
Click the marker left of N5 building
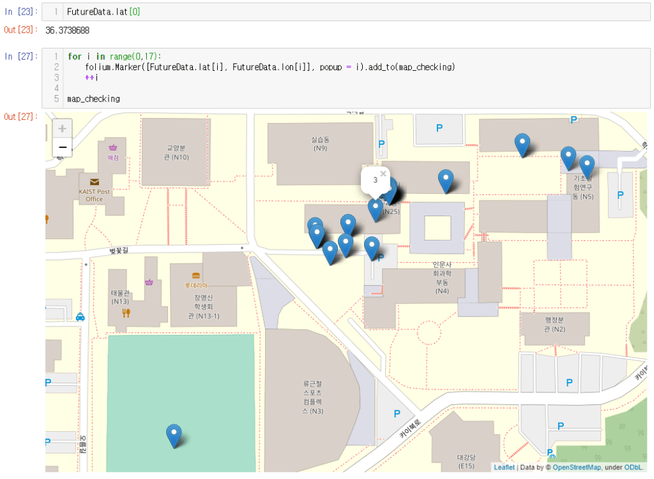point(568,158)
